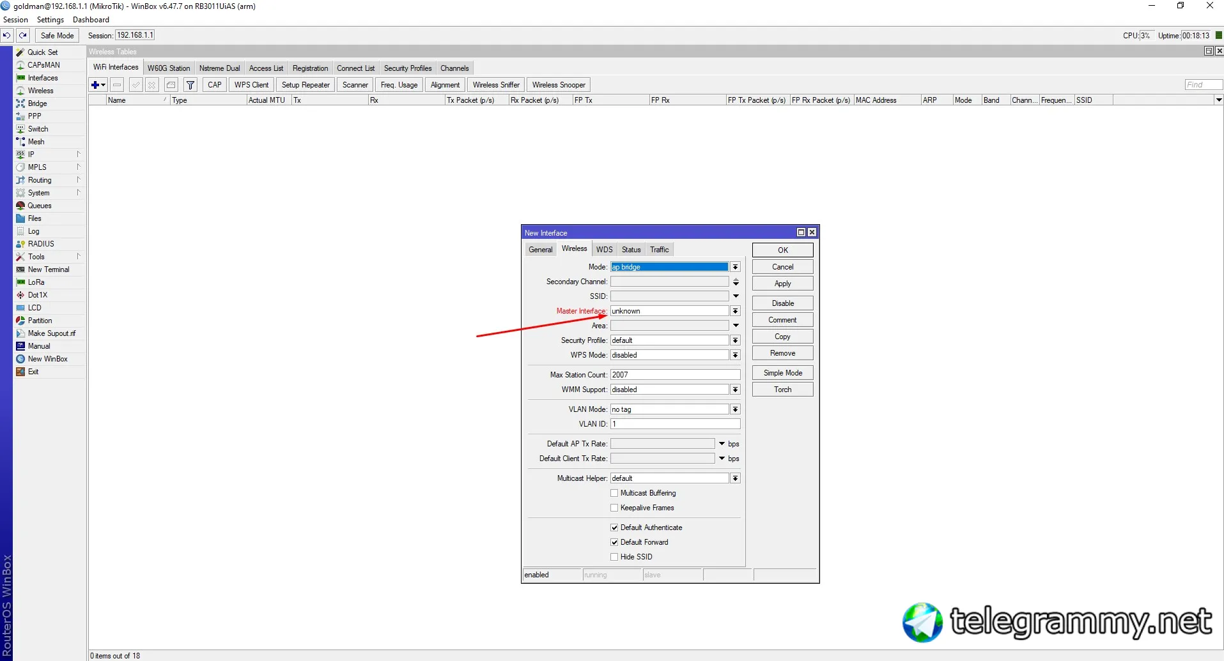Open Partition in the sidebar
This screenshot has height=661, width=1224.
pos(40,321)
